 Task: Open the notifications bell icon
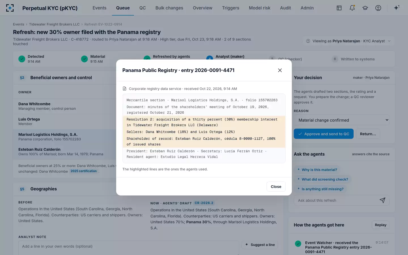[352, 8]
